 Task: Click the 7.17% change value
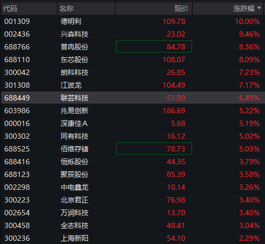[x=250, y=85]
